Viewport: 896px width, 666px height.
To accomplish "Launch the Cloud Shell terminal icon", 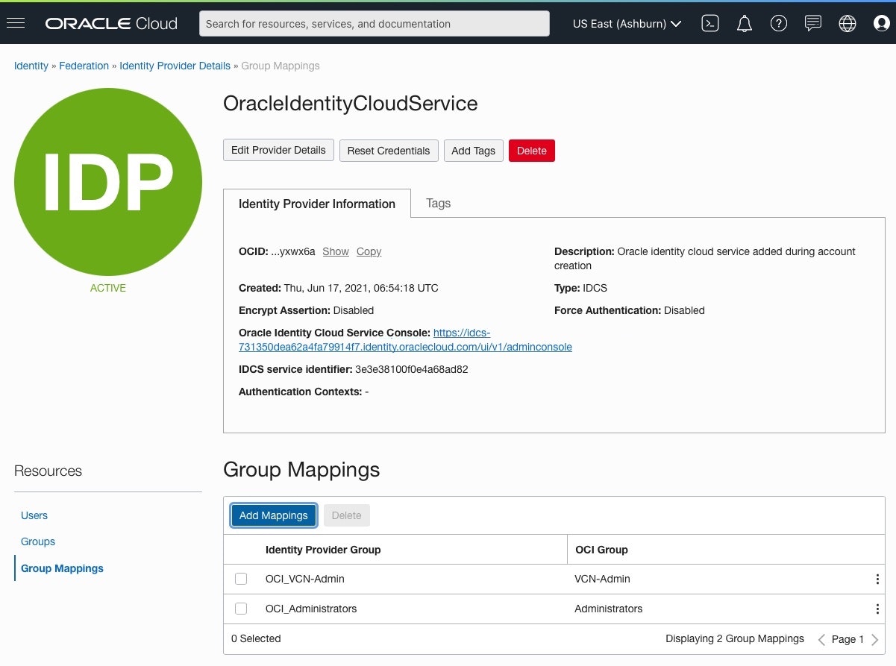I will point(710,24).
